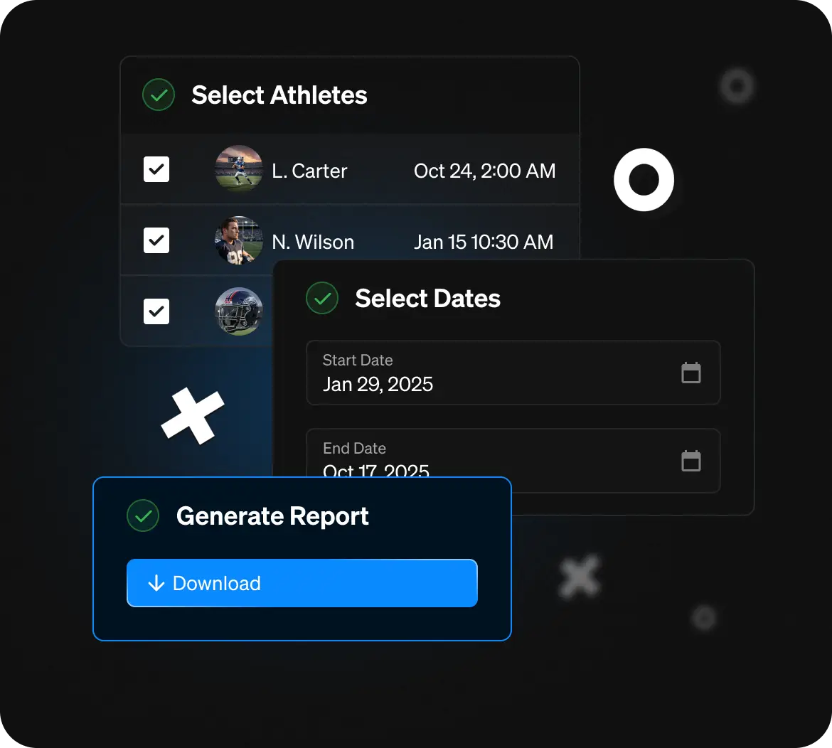Click the football helmet avatar

(x=239, y=311)
